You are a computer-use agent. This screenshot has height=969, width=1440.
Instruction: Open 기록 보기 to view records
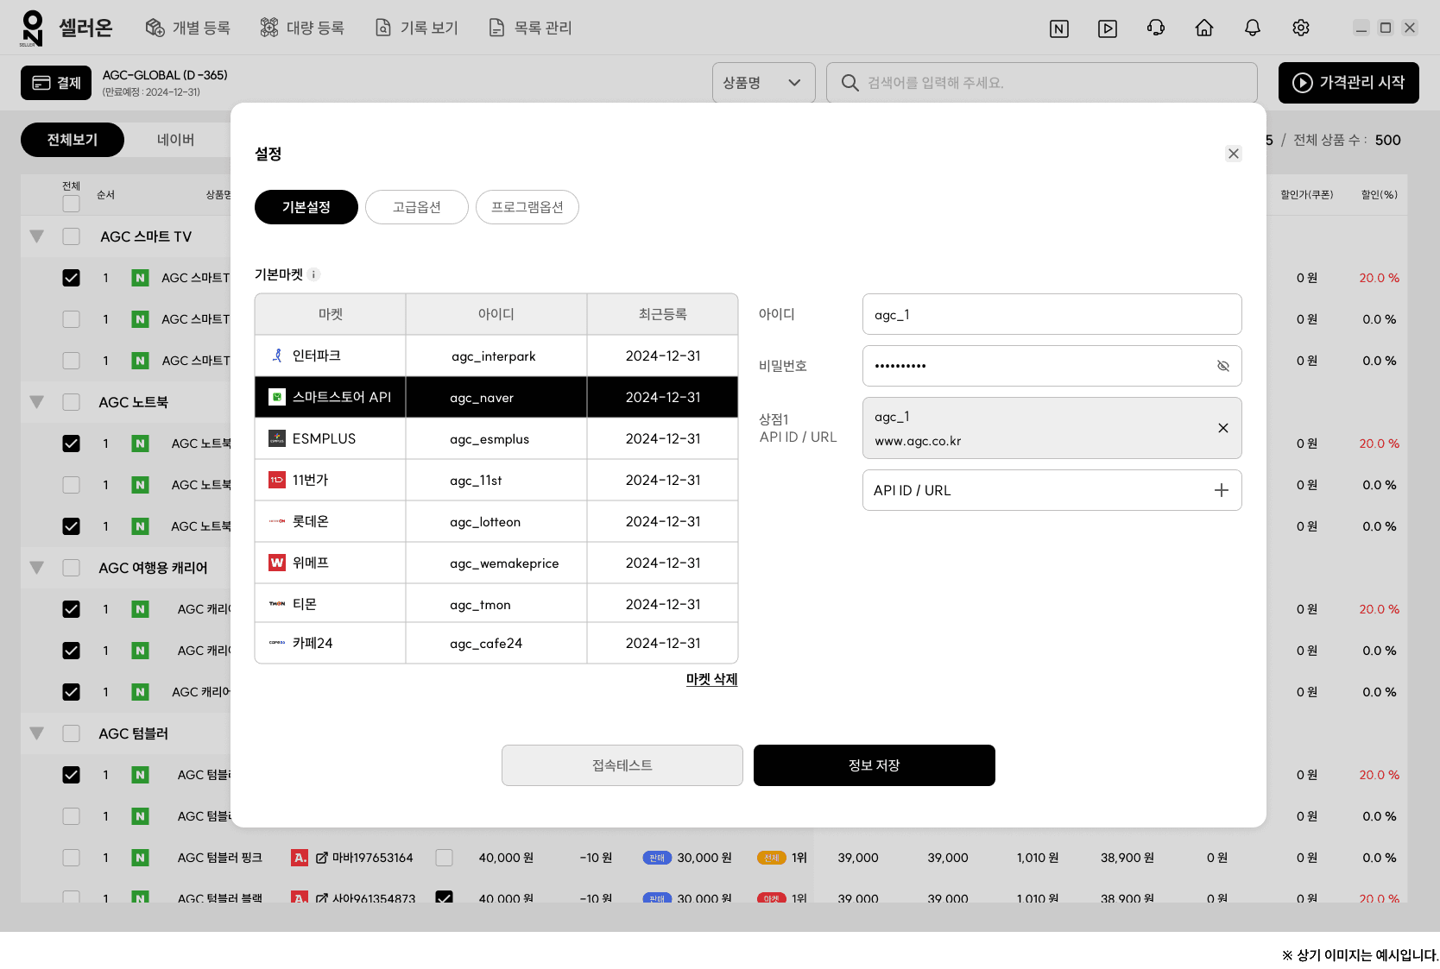pos(417,27)
